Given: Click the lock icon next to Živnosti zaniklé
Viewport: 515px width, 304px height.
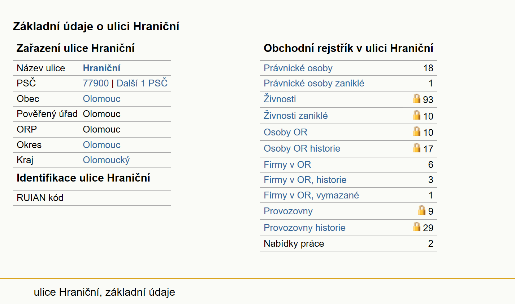Looking at the screenshot, I should (417, 115).
